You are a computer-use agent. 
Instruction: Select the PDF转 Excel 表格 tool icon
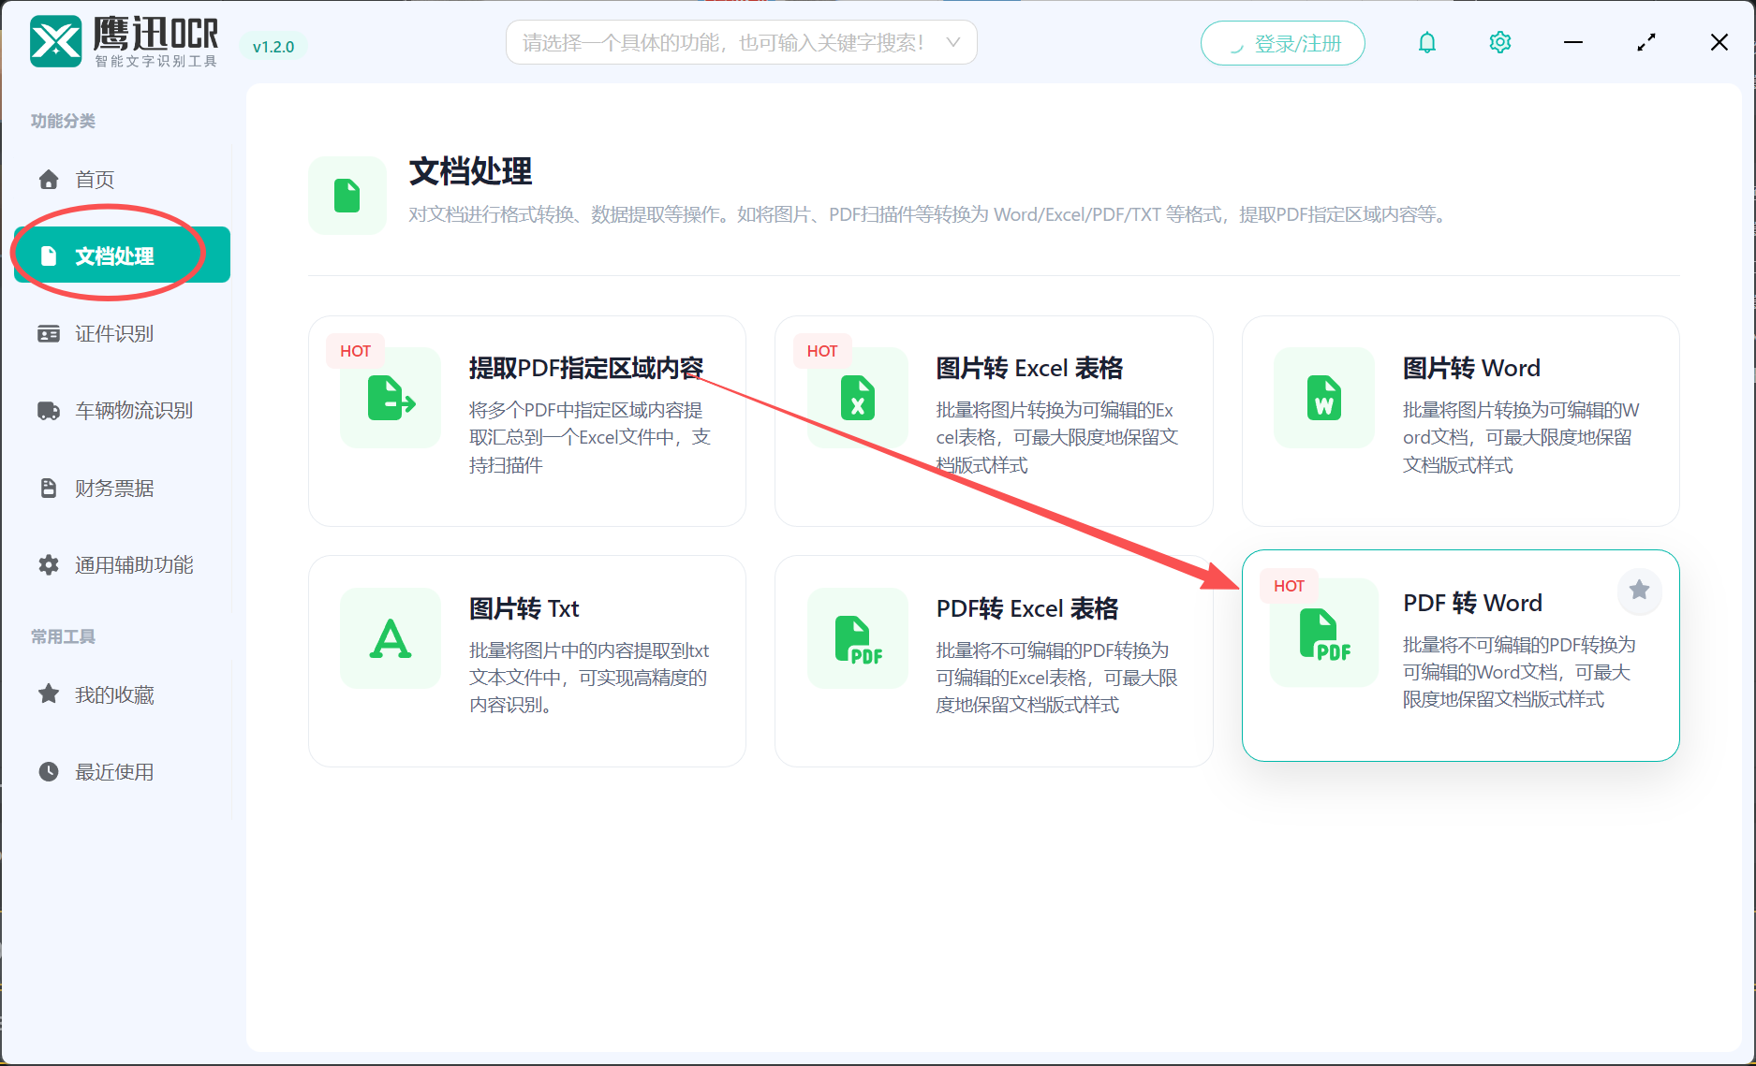coord(857,638)
